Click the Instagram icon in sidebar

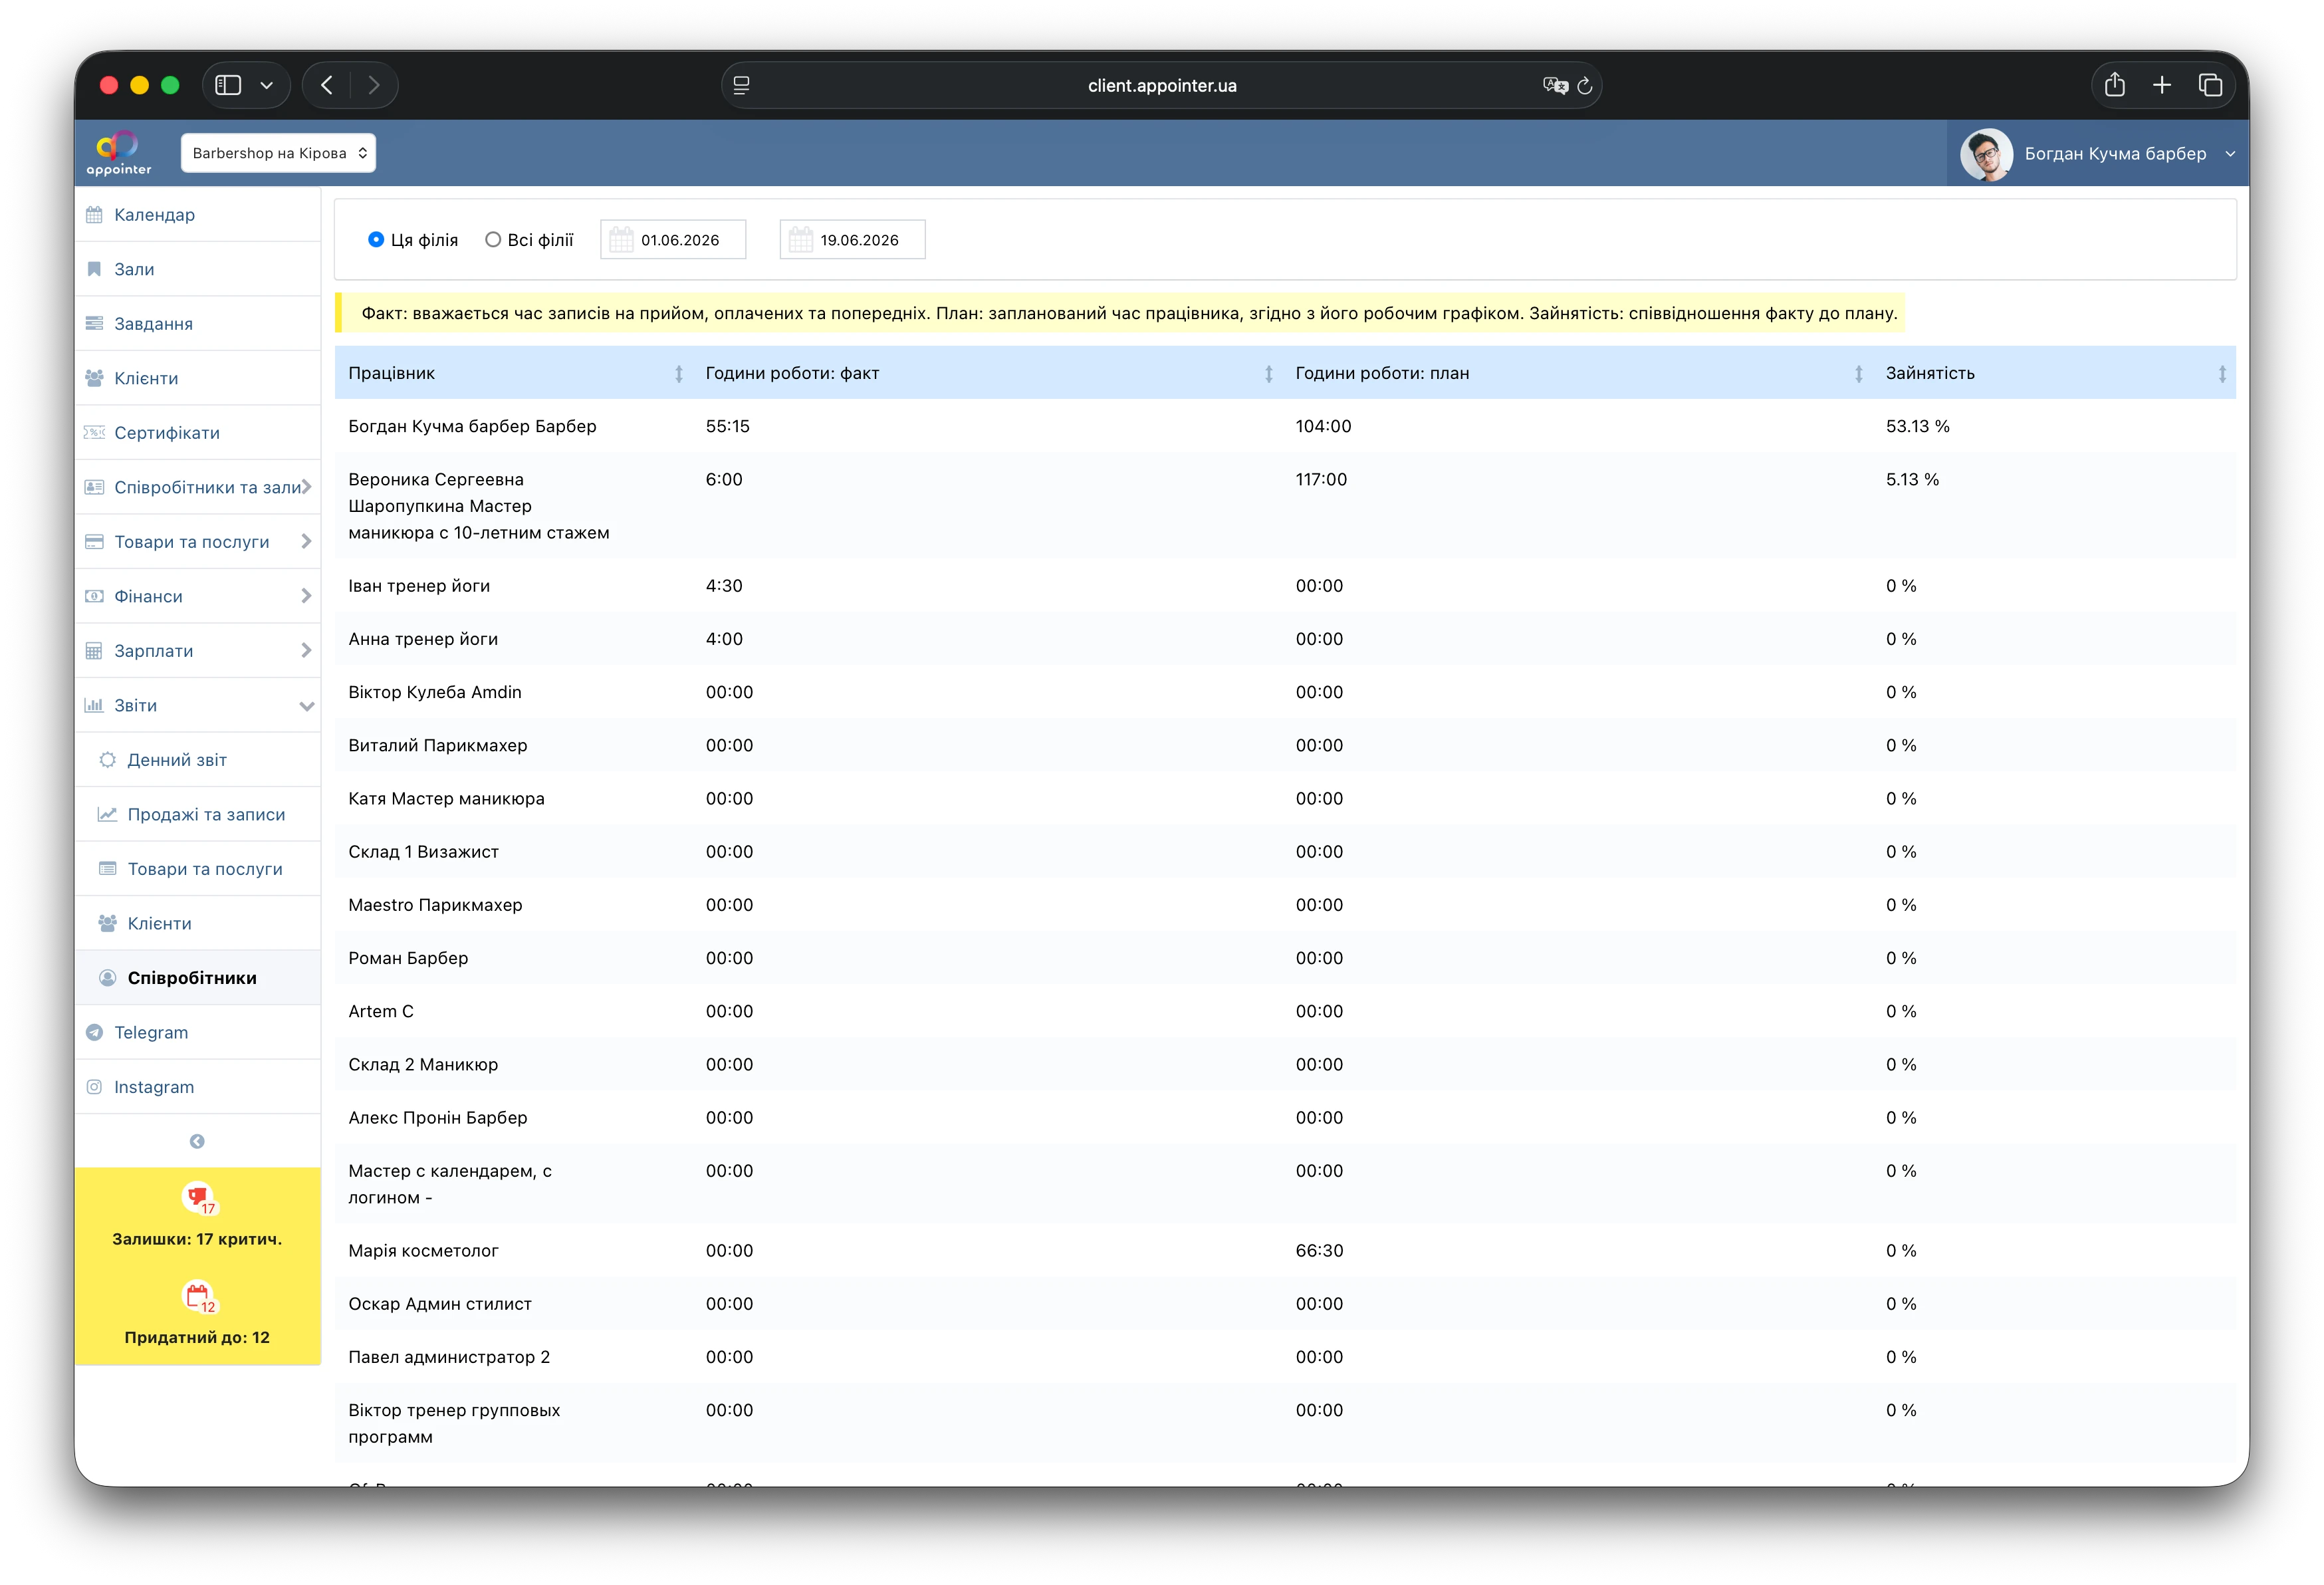(94, 1086)
